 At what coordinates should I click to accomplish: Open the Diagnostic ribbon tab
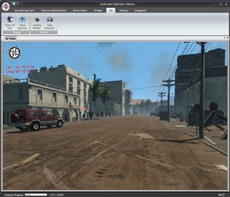point(140,10)
